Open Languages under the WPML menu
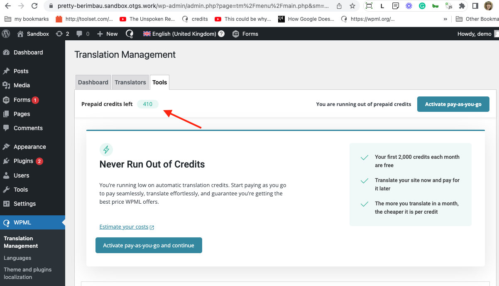This screenshot has width=499, height=286. click(17, 258)
